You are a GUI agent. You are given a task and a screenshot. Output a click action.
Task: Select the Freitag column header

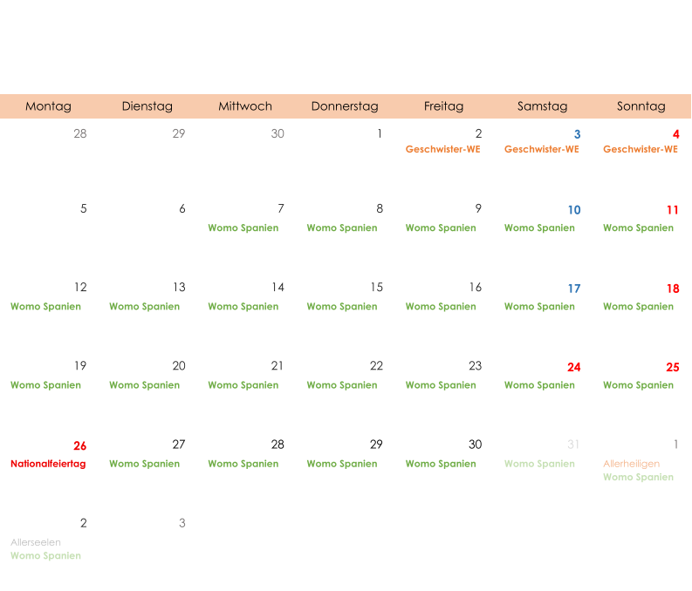(443, 106)
